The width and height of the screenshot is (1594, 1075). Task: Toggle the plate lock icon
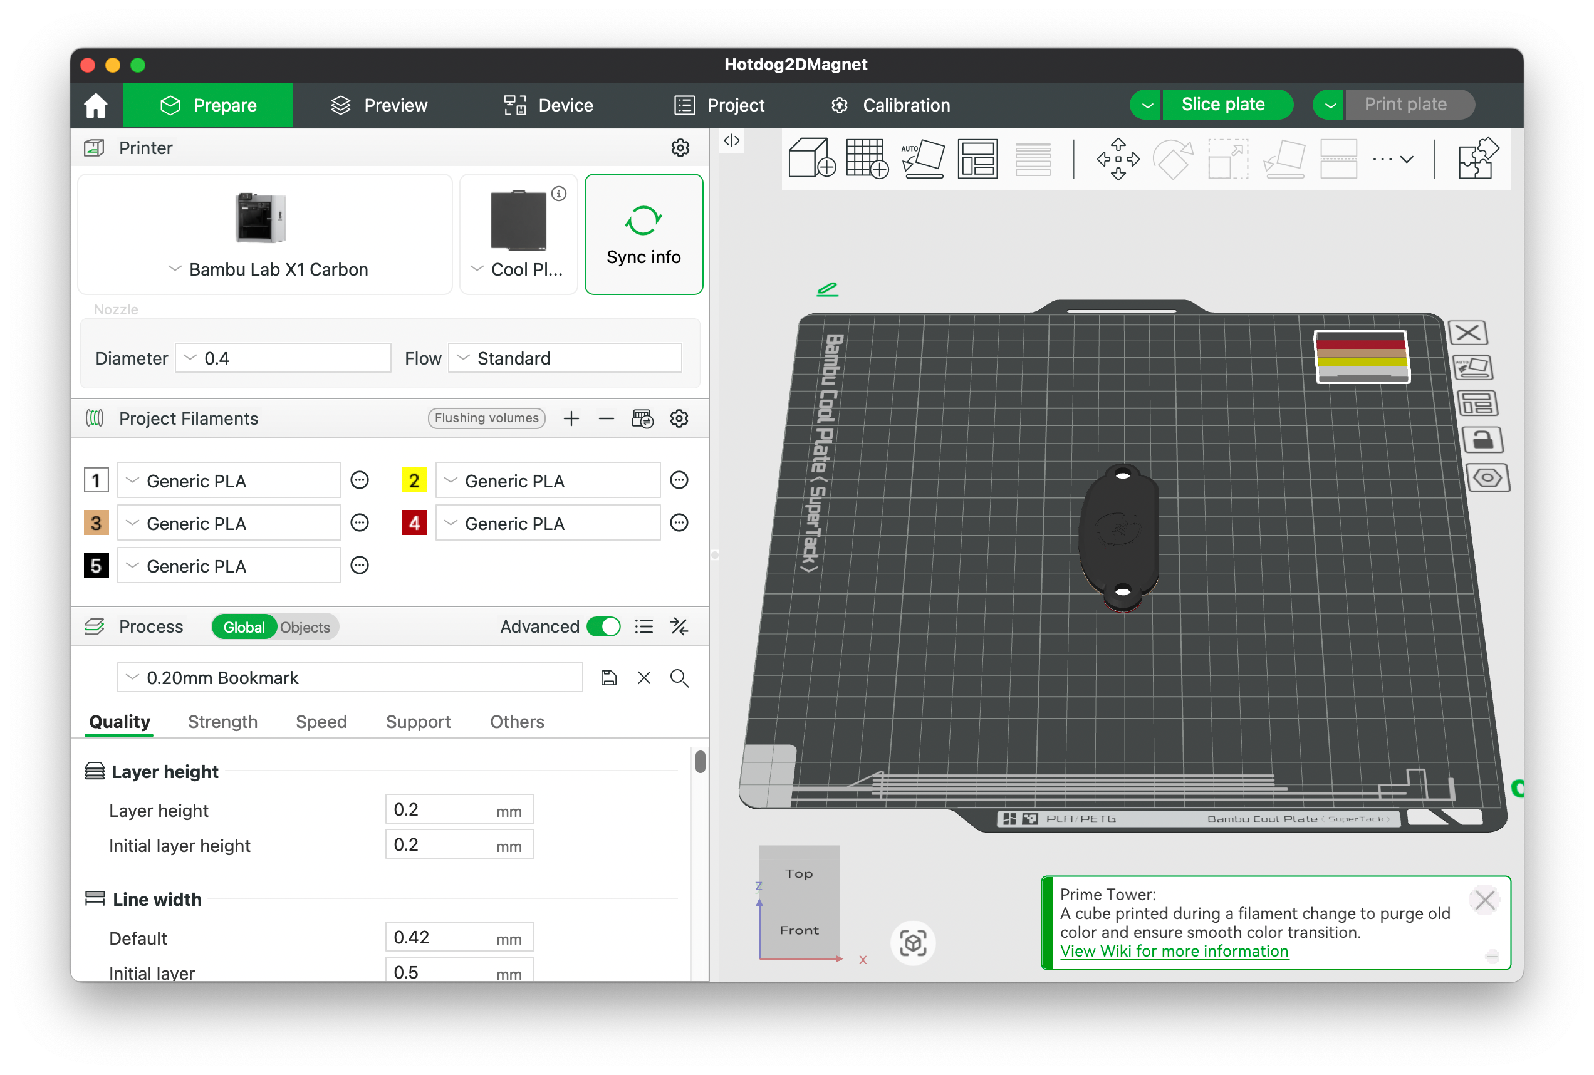[1482, 440]
